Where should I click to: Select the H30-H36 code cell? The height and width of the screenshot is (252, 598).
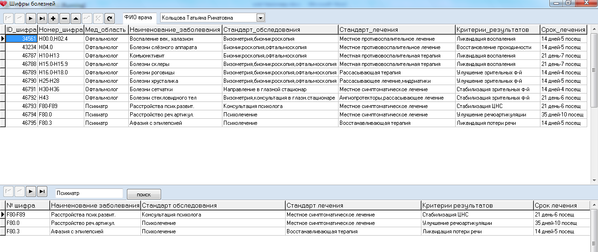[x=61, y=89]
